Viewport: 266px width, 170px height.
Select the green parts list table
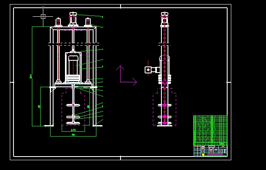[210, 130]
